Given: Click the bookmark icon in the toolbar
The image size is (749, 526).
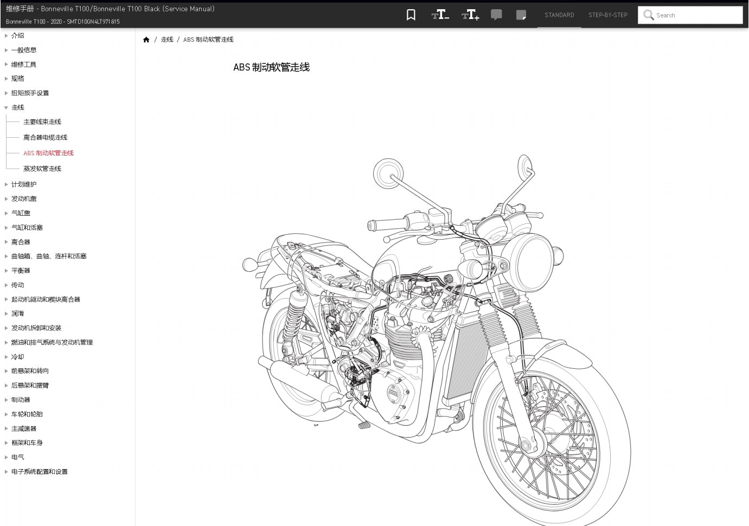Looking at the screenshot, I should point(411,15).
